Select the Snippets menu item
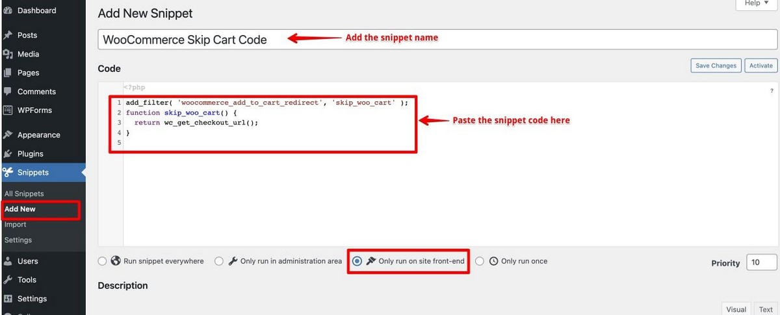The image size is (780, 315). [x=42, y=173]
